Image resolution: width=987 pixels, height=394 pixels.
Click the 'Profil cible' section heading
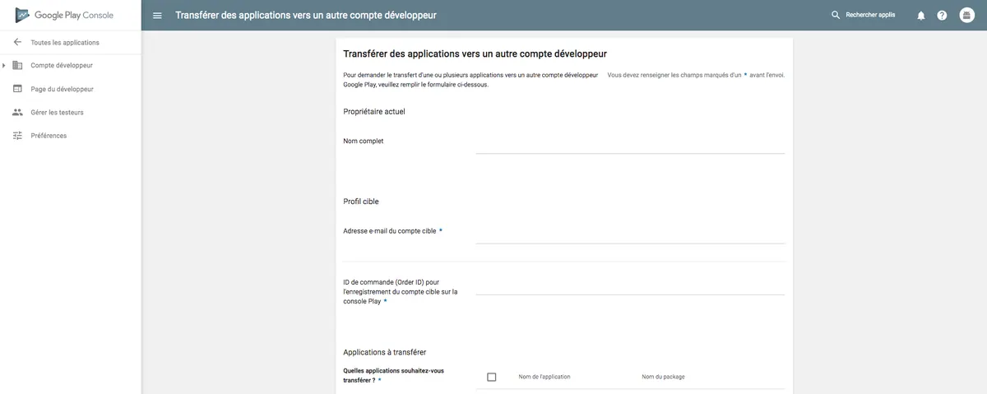[361, 202]
